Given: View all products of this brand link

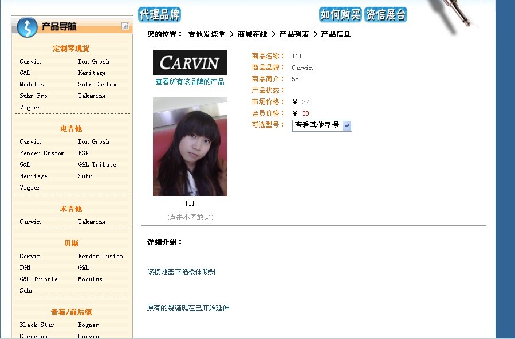Looking at the screenshot, I should (190, 82).
